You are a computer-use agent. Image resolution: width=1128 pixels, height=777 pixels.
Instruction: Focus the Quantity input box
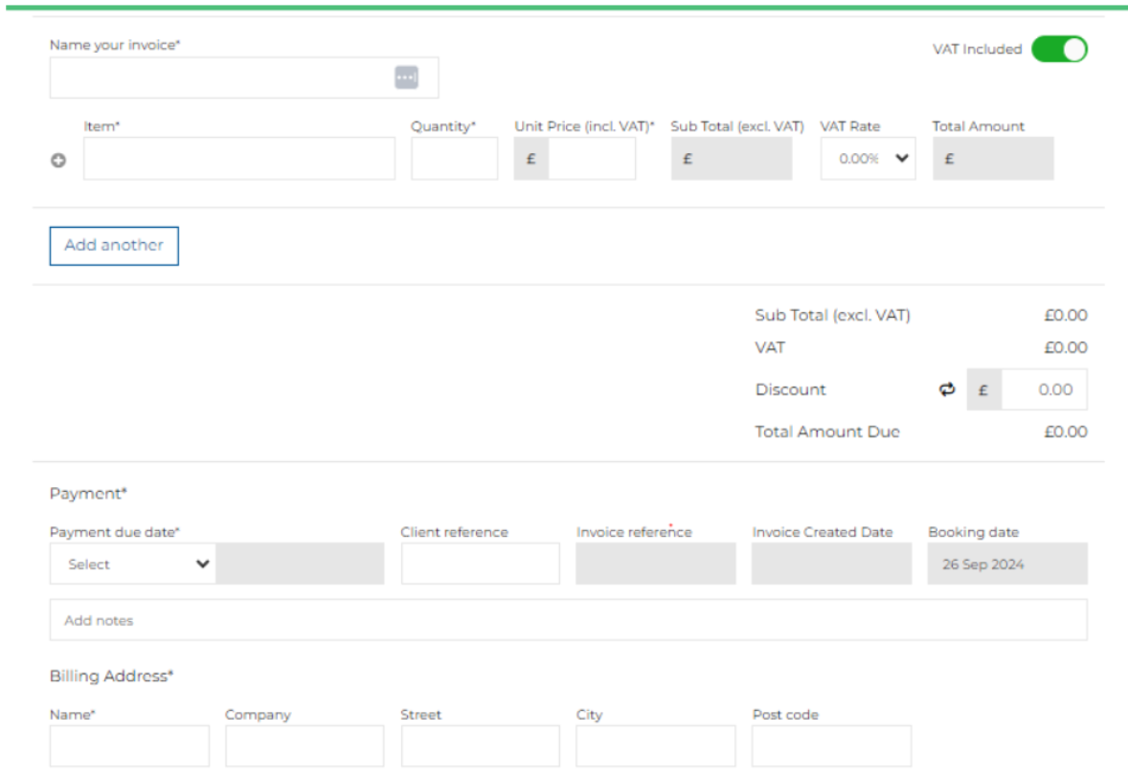454,159
